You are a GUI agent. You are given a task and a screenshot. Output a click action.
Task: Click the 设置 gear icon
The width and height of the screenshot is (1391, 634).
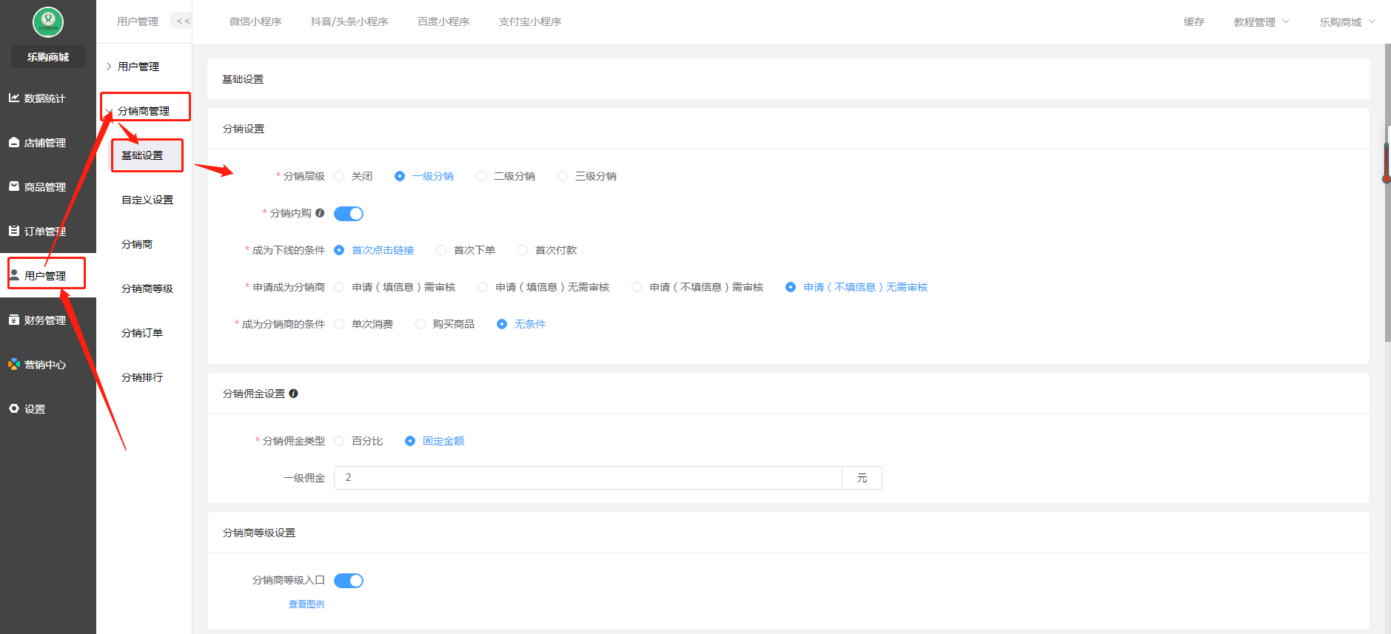(14, 408)
